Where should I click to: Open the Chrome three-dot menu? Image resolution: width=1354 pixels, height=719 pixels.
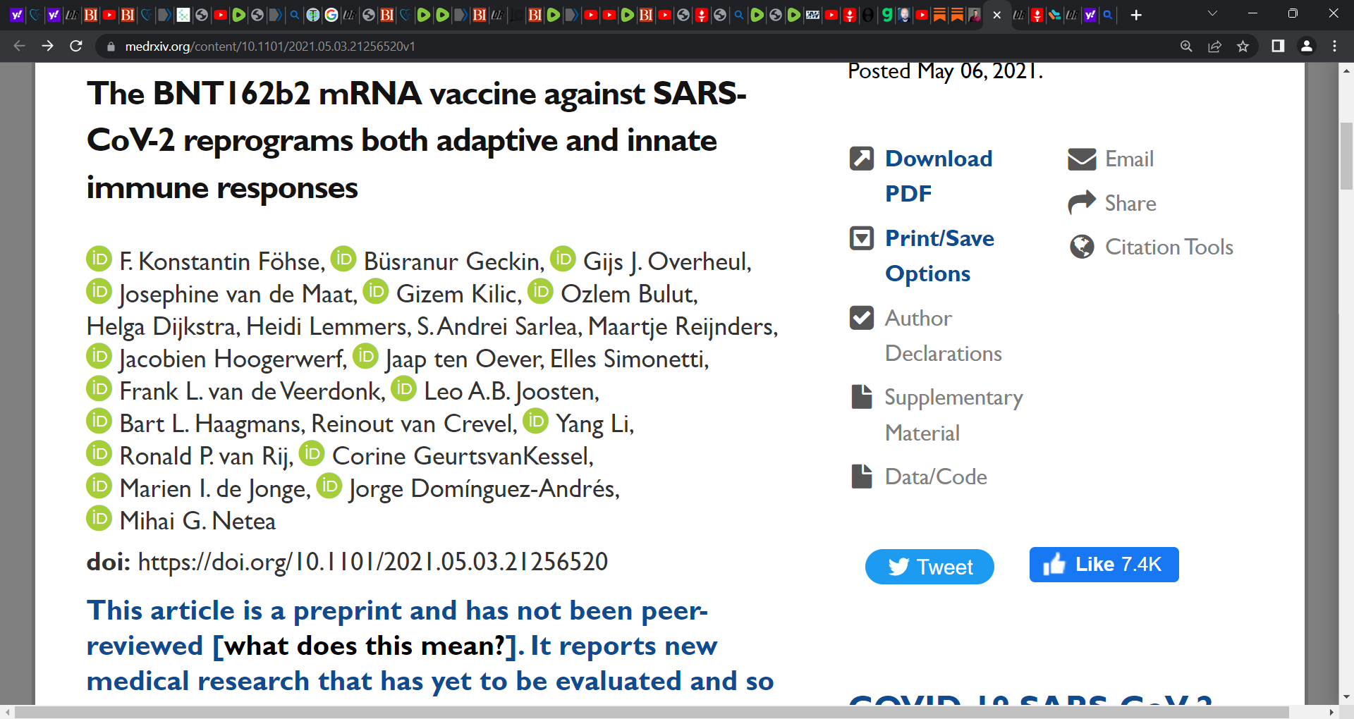[1334, 46]
